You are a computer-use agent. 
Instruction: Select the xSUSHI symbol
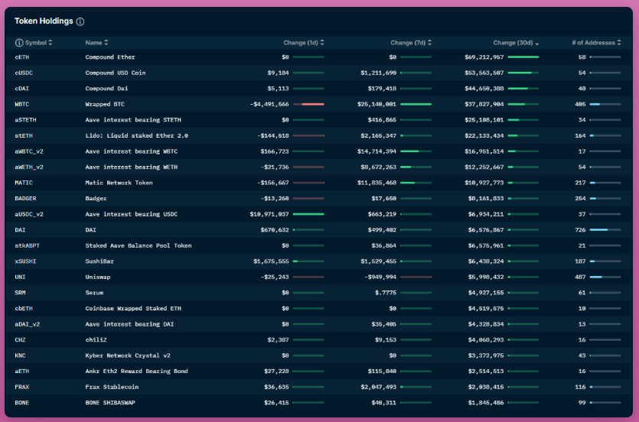point(26,261)
